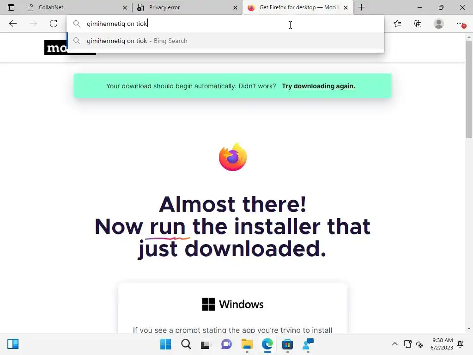The image size is (473, 355).
Task: Open the tab actions menu icon
Action: [11, 7]
